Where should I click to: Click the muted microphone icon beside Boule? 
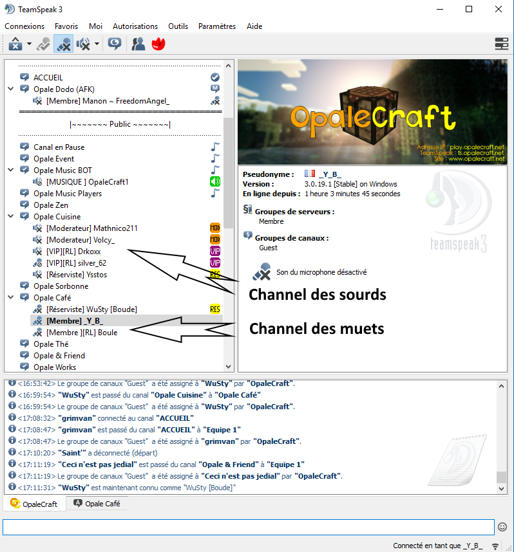[38, 333]
